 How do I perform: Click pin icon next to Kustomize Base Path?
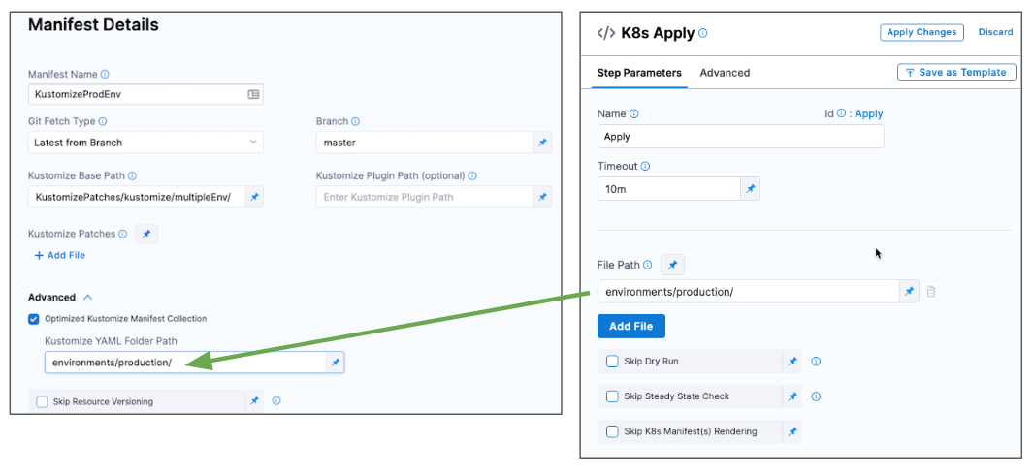pos(254,197)
